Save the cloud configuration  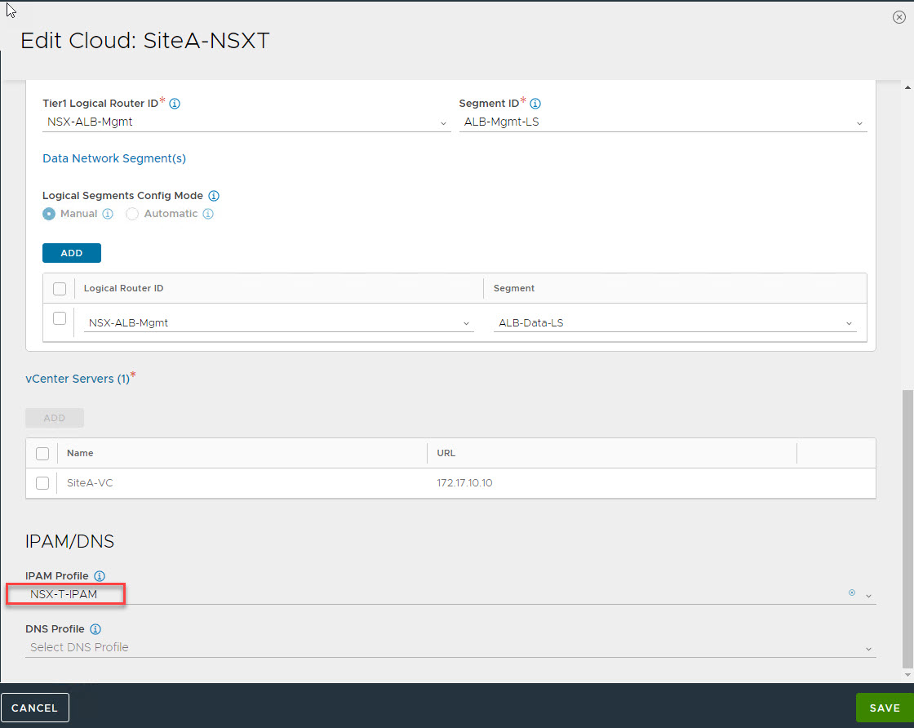884,708
